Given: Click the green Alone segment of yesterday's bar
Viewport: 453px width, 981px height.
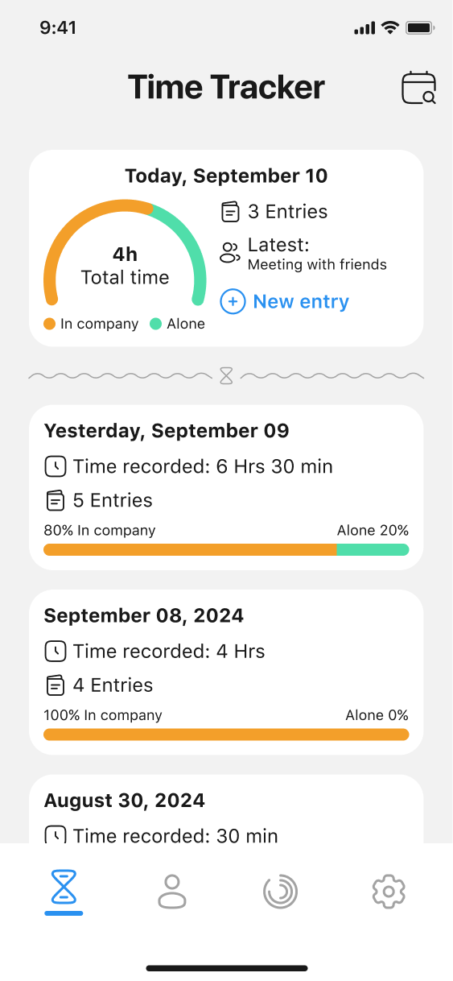Looking at the screenshot, I should pos(373,549).
